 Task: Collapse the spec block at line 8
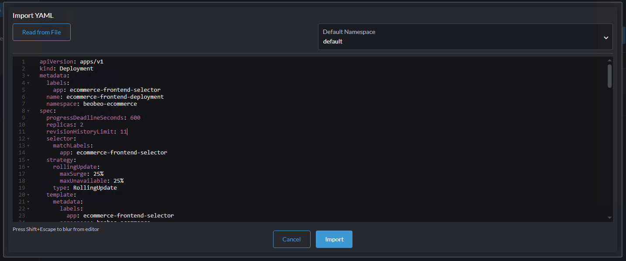(28, 111)
